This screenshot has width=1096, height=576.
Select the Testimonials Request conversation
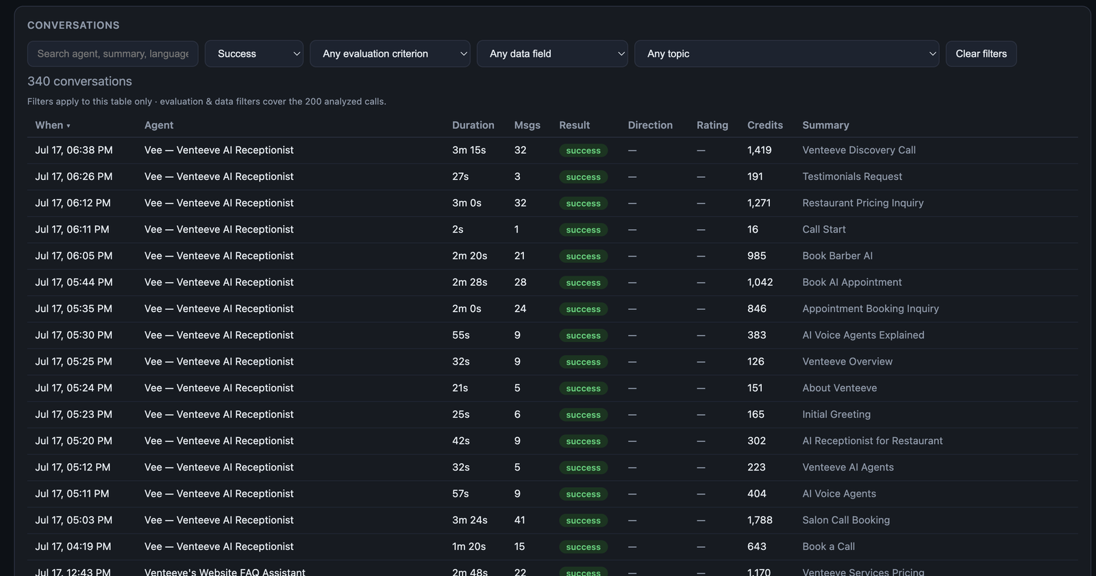point(552,176)
